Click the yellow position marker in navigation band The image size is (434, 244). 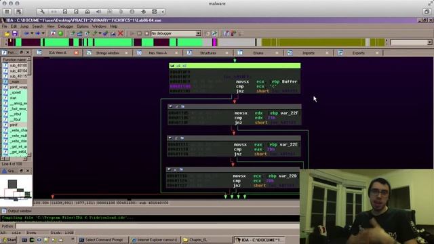[11, 41]
